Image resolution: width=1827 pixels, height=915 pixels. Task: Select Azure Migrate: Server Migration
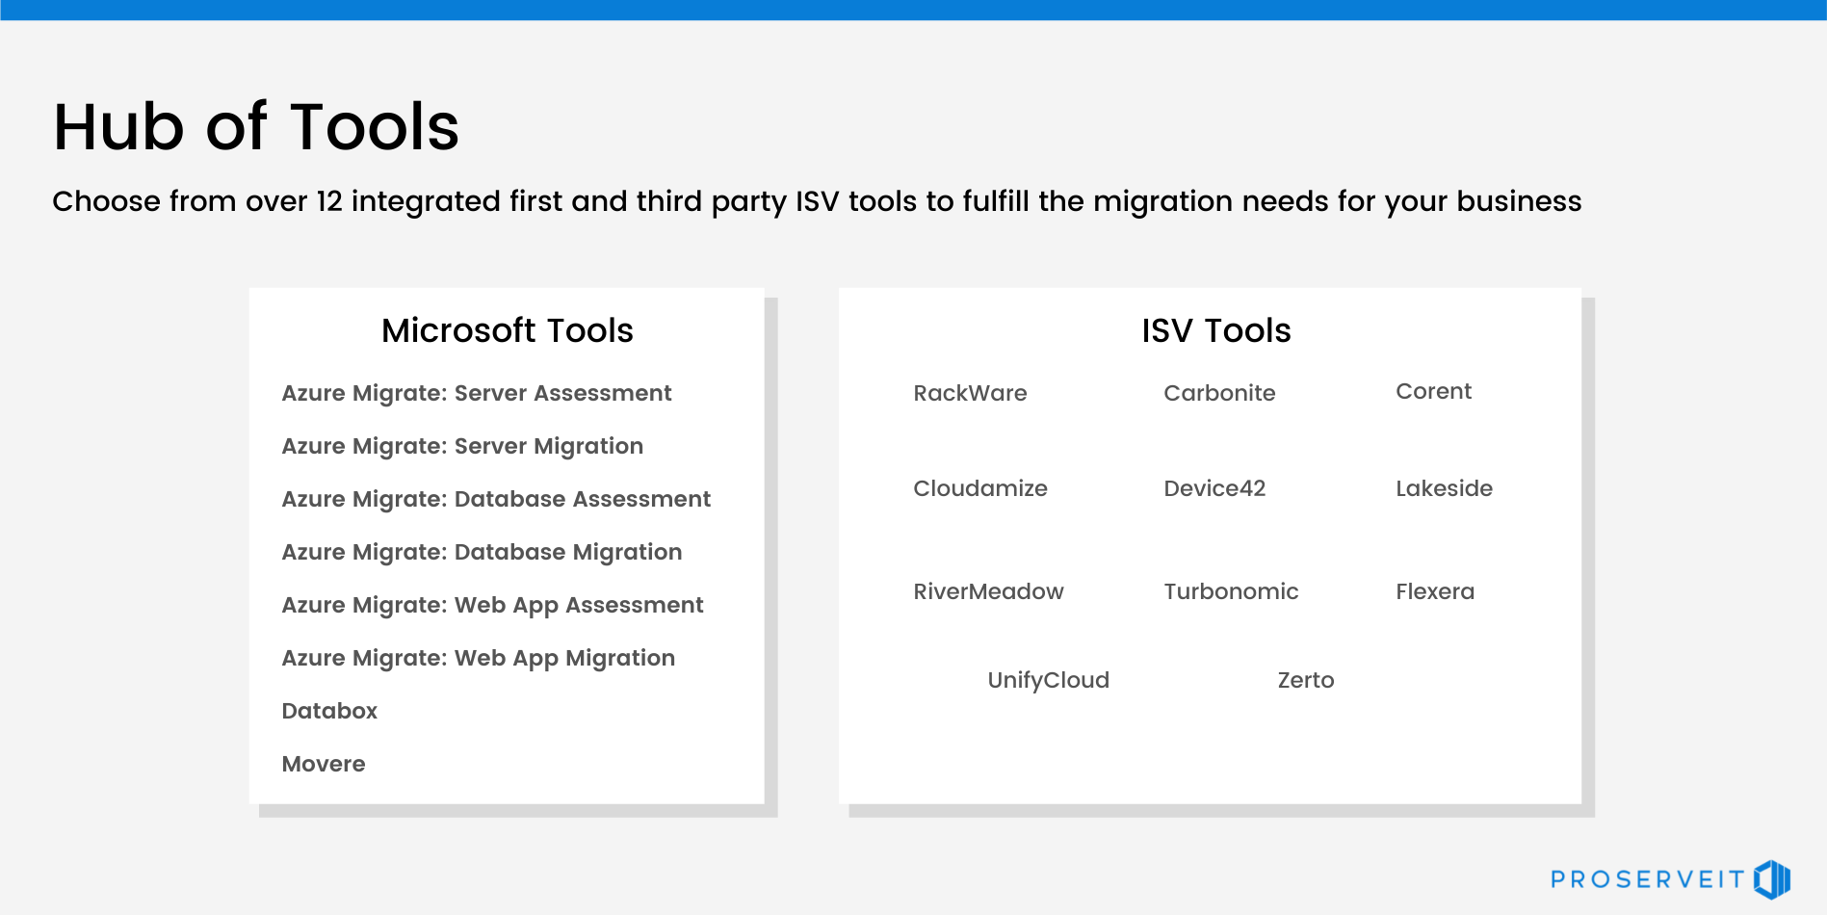(462, 446)
